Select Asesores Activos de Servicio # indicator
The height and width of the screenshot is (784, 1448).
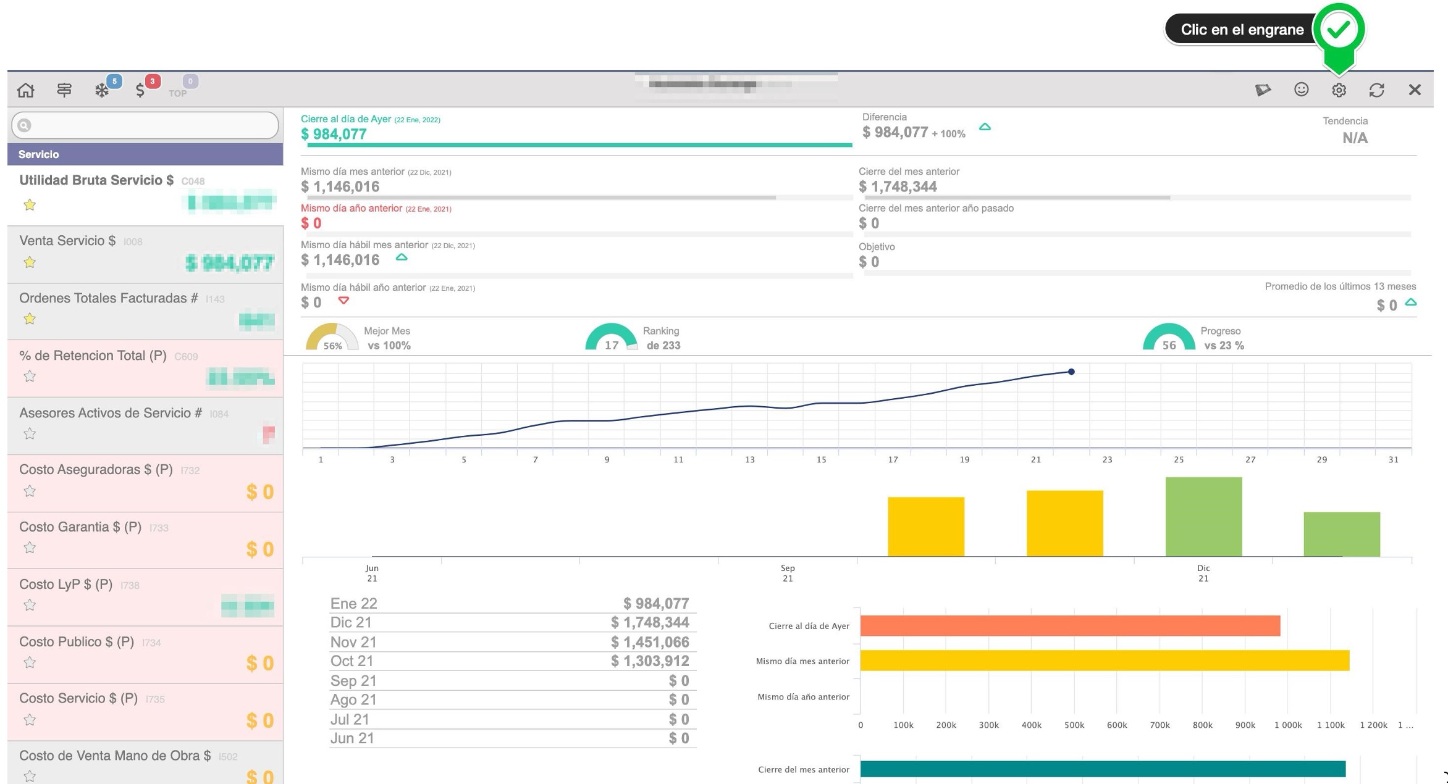pyautogui.click(x=145, y=427)
